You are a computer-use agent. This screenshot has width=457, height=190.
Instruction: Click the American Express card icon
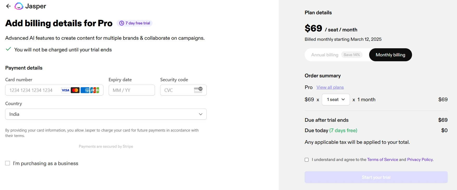(x=85, y=90)
